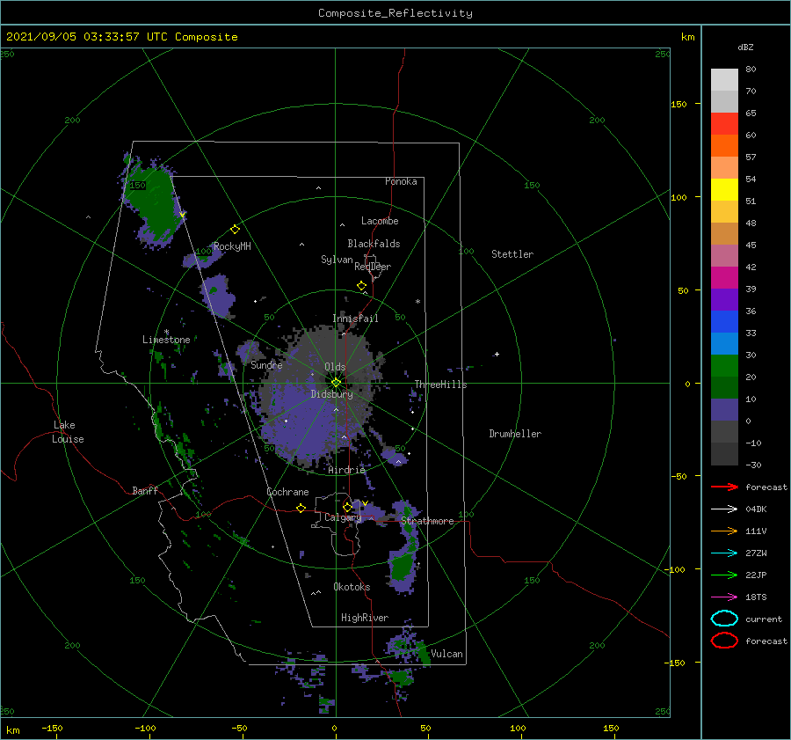Click the current legend text
The image size is (791, 740).
[763, 619]
